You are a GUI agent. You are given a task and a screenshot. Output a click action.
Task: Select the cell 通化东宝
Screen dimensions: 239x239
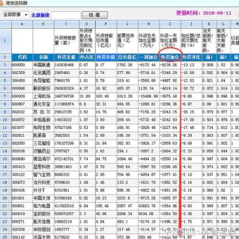(x=44, y=104)
